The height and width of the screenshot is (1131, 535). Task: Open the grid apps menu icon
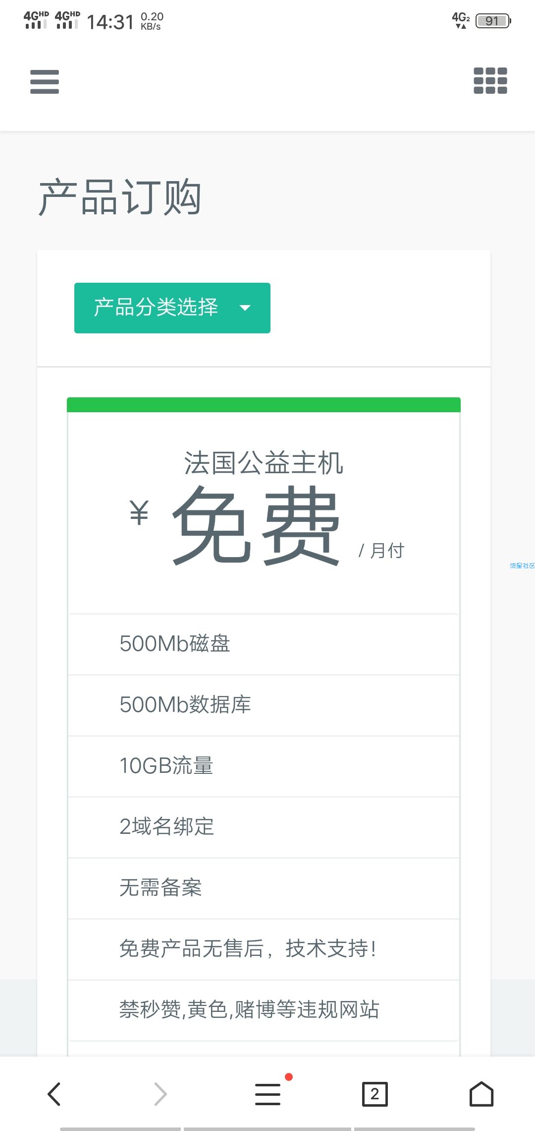coord(490,80)
